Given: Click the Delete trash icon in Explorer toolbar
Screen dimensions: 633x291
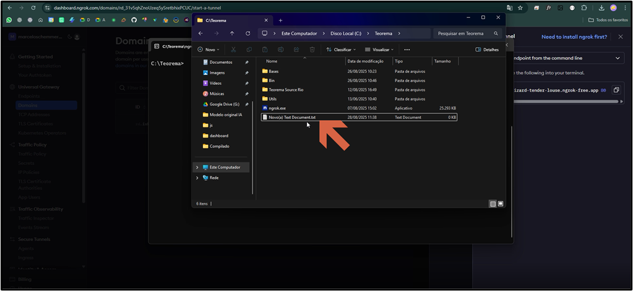Looking at the screenshot, I should (x=312, y=50).
